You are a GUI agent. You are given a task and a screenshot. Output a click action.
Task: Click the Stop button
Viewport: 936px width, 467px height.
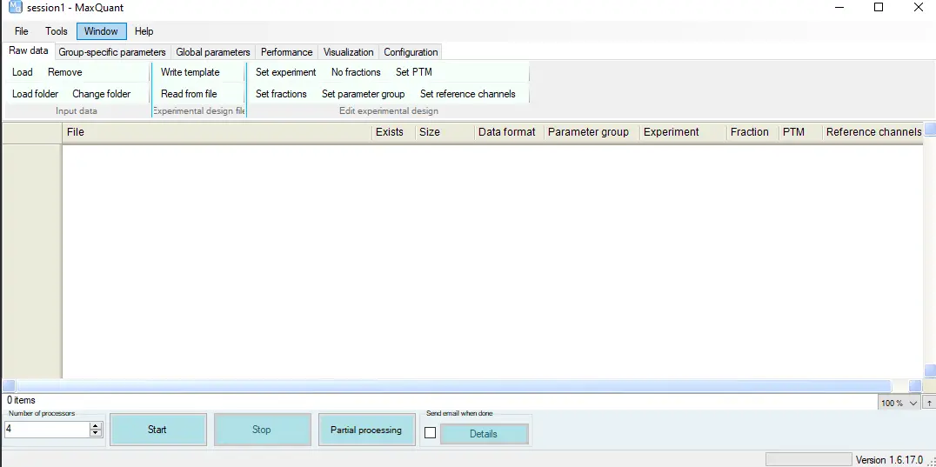click(262, 430)
